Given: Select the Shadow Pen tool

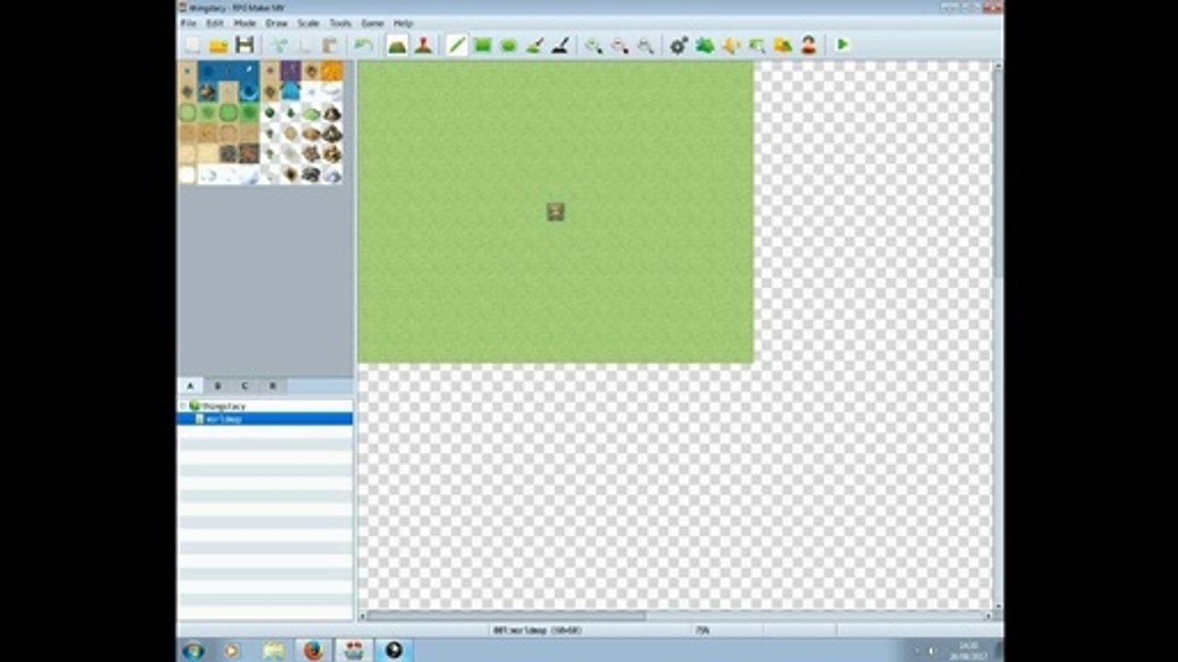Looking at the screenshot, I should (560, 45).
